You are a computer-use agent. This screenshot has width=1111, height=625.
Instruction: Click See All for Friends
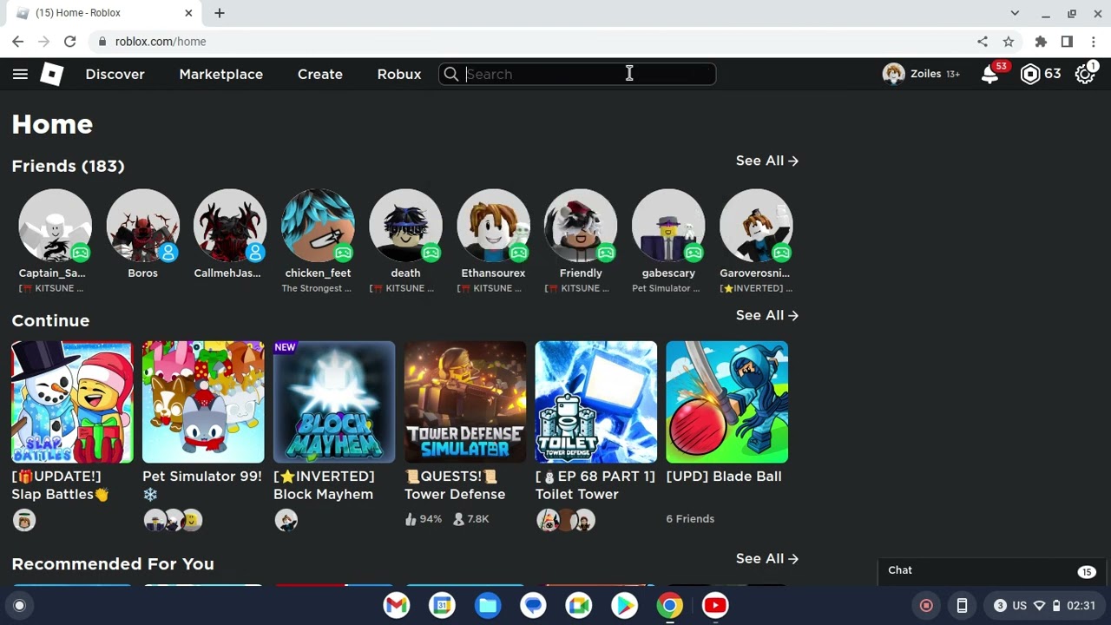(x=767, y=161)
